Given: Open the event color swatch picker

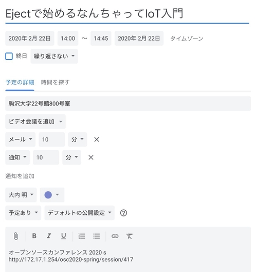Looking at the screenshot, I should coord(52,195).
